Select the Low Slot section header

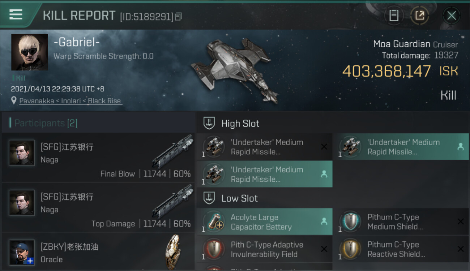tap(239, 198)
